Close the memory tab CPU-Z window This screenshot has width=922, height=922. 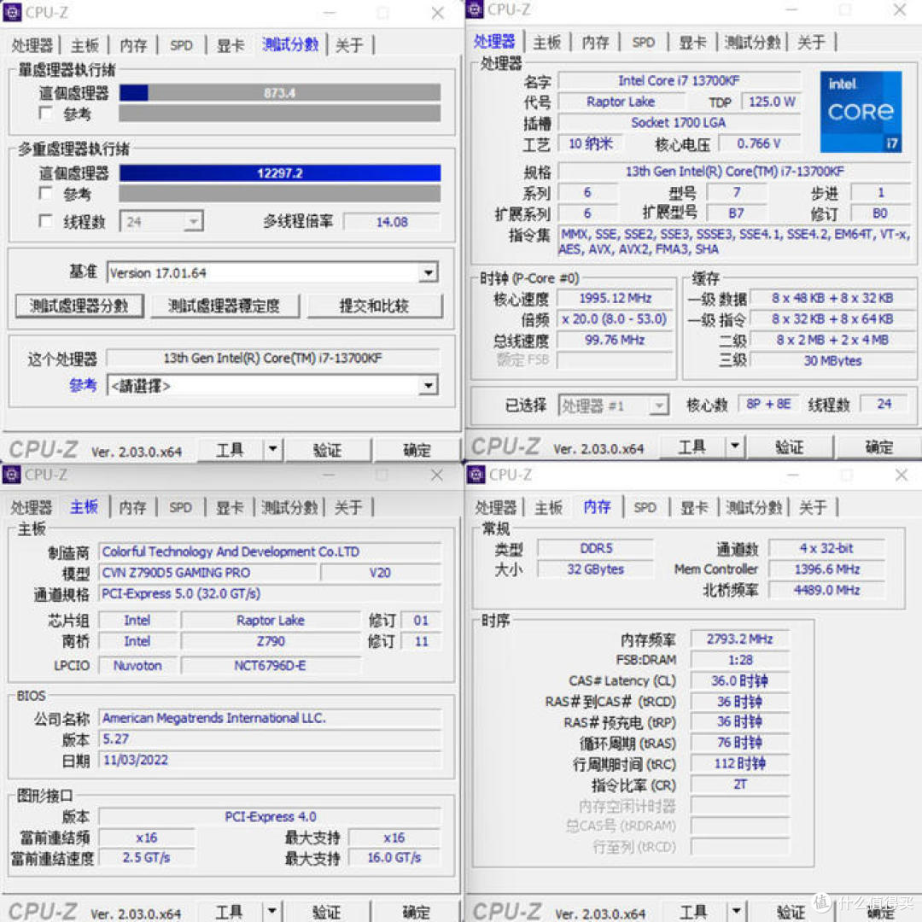(900, 475)
